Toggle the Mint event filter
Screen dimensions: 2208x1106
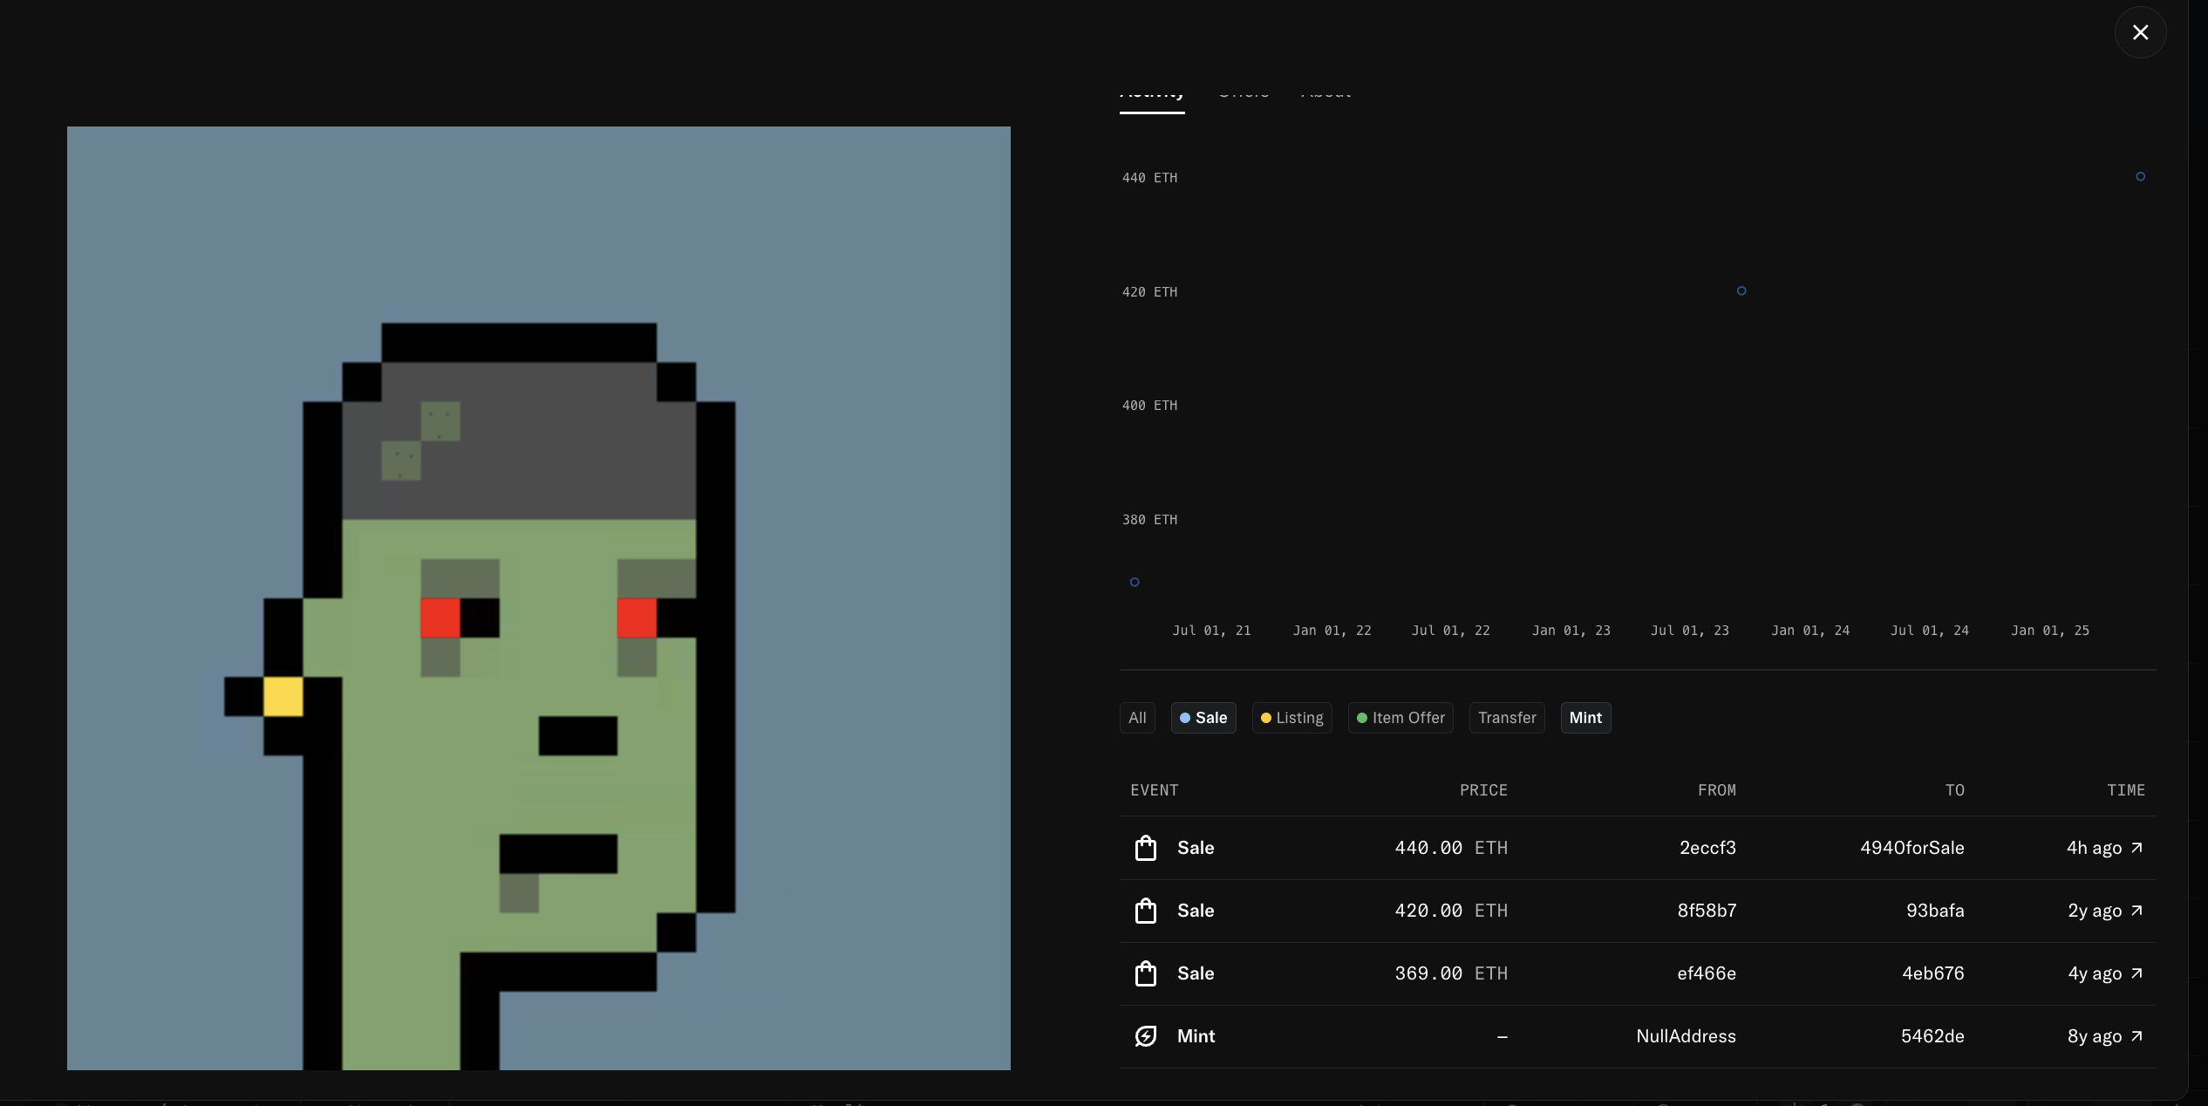tap(1585, 718)
